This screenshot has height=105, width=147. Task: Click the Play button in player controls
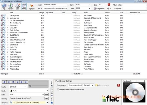tap(22, 82)
